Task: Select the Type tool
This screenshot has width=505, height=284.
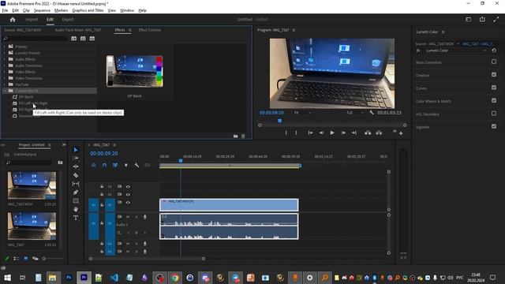Action: (76, 218)
